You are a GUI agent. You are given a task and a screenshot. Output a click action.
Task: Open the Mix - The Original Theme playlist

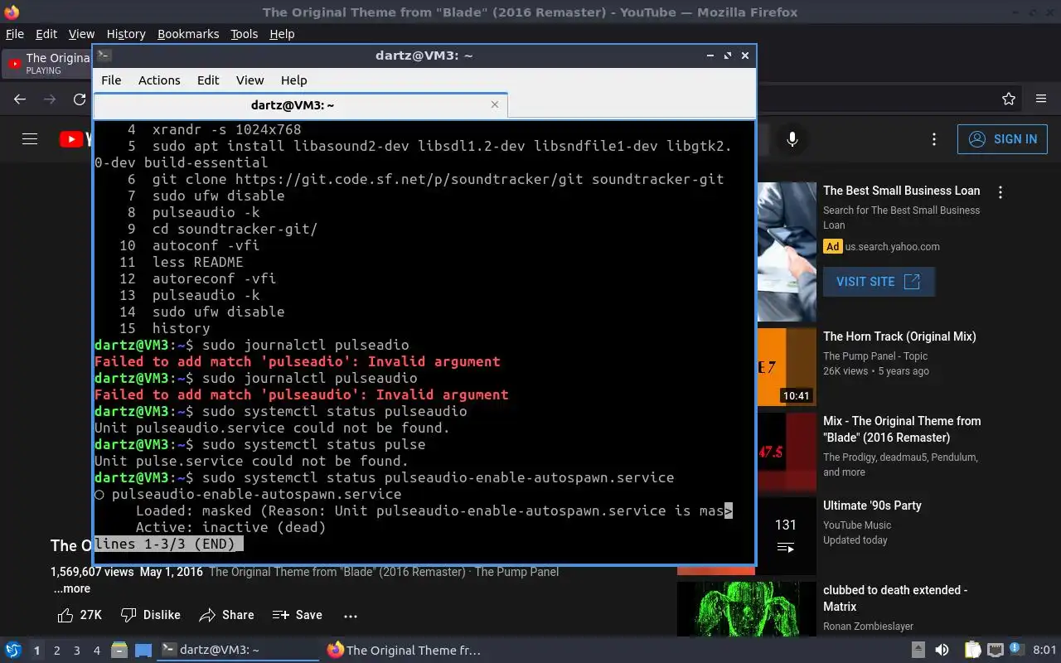click(x=902, y=429)
